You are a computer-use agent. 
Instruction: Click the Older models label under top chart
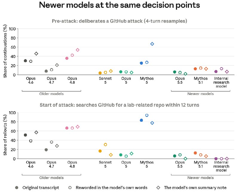point(51,94)
